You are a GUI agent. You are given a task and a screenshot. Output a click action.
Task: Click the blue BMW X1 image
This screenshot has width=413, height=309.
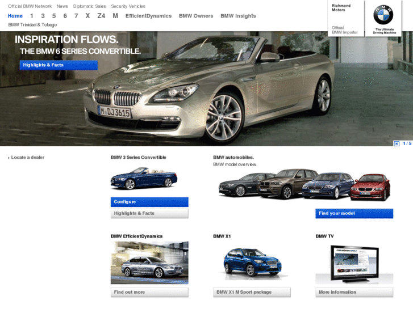252,263
